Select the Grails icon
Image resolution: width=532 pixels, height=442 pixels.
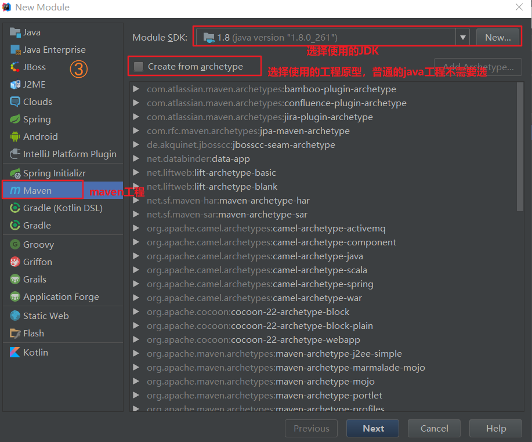15,279
